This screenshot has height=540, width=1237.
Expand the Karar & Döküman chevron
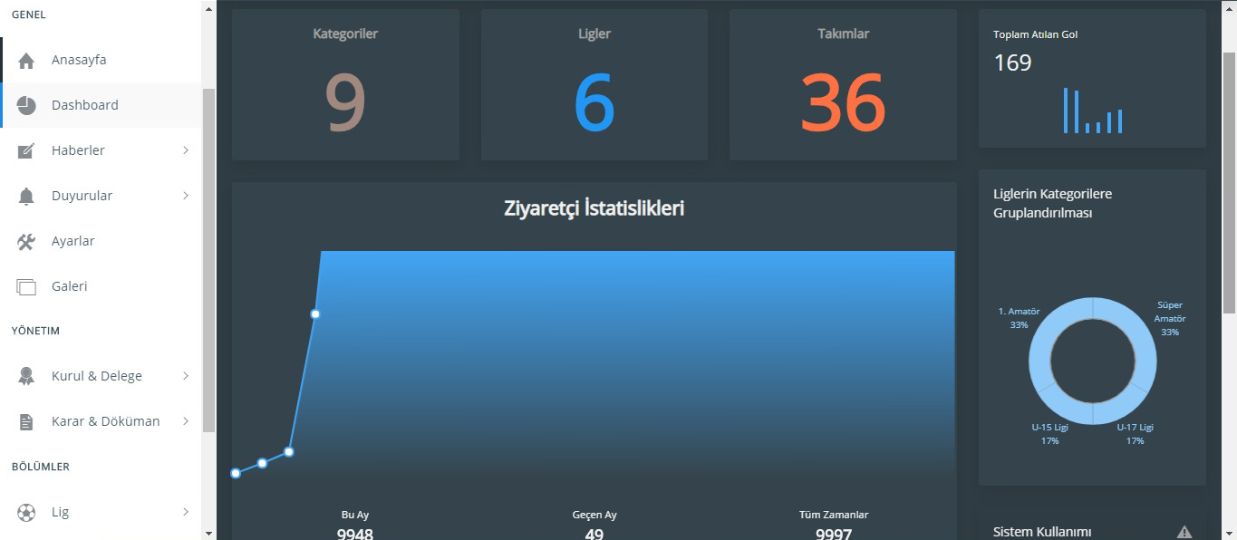[x=186, y=421]
